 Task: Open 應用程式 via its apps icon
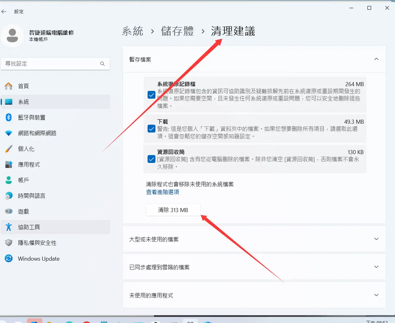[x=9, y=164]
